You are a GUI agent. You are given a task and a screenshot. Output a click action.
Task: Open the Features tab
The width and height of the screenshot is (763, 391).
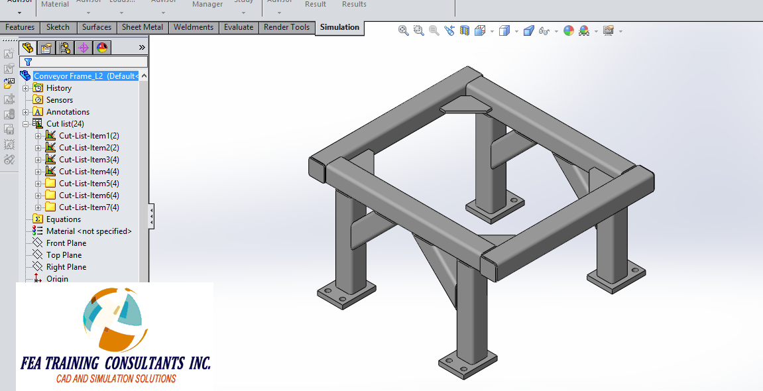pos(20,27)
